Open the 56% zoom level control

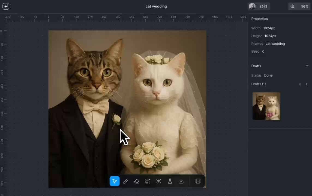pyautogui.click(x=299, y=6)
